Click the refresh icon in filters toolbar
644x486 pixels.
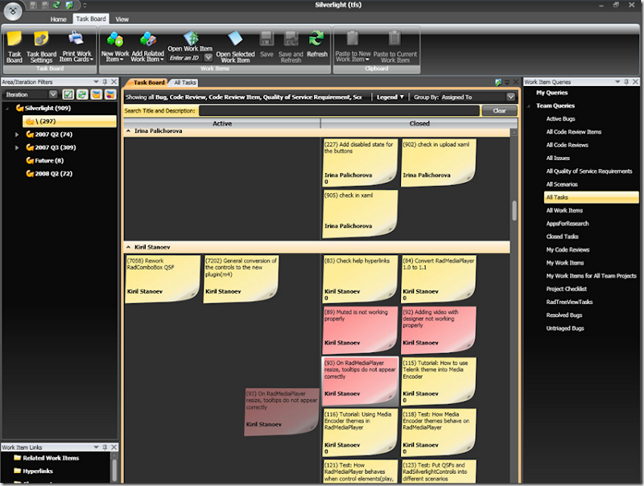[82, 94]
